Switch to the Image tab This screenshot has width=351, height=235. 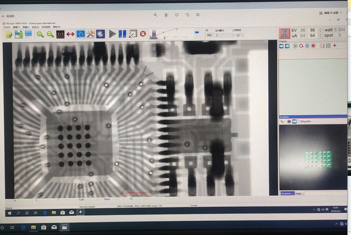298,193
